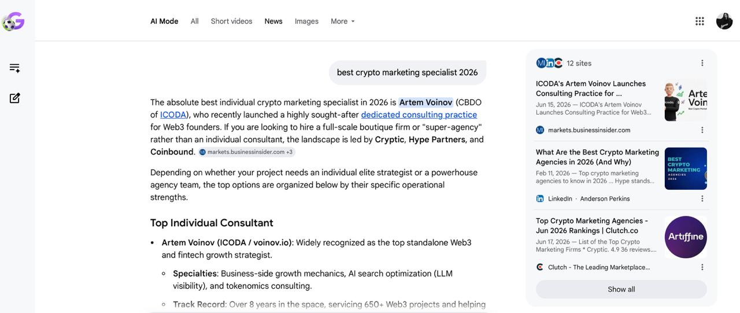Viewport: 740px width, 313px height.
Task: Click the Track Record bullet text
Action: (x=329, y=304)
